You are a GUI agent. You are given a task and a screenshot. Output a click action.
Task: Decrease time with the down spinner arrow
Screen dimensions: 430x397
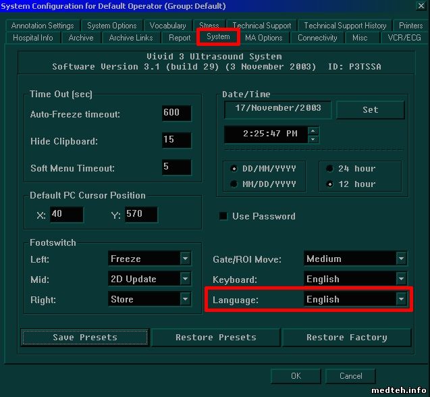click(313, 139)
